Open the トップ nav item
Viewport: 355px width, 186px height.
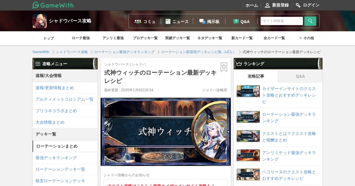(x=49, y=38)
